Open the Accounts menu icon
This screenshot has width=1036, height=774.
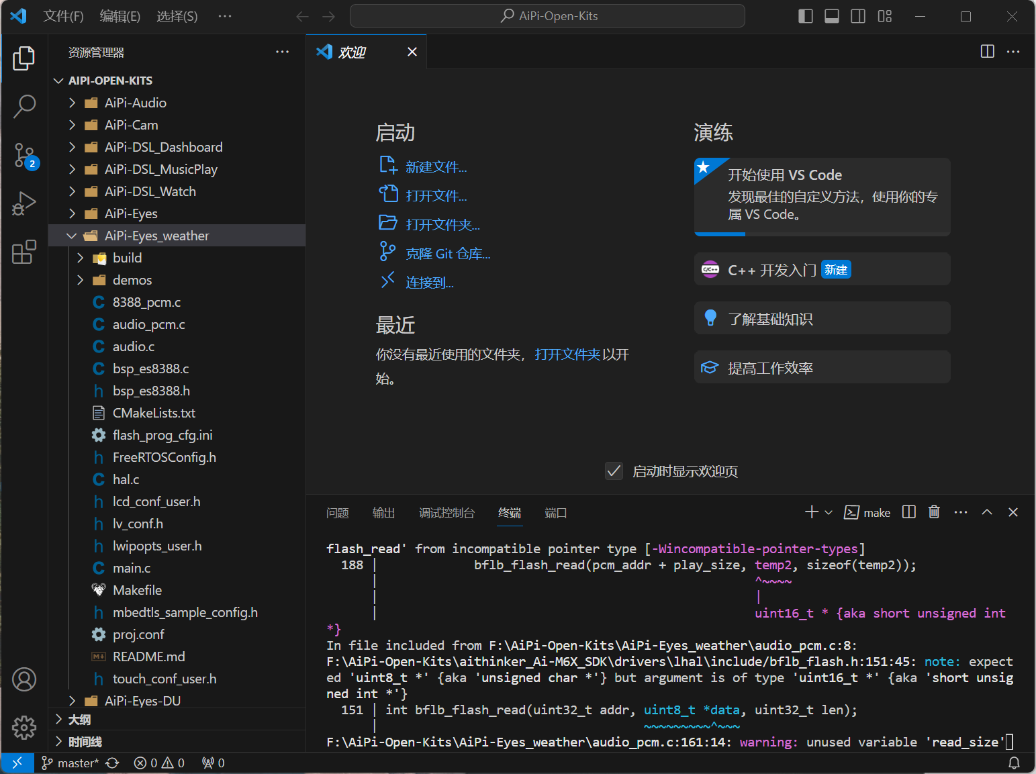pyautogui.click(x=24, y=679)
